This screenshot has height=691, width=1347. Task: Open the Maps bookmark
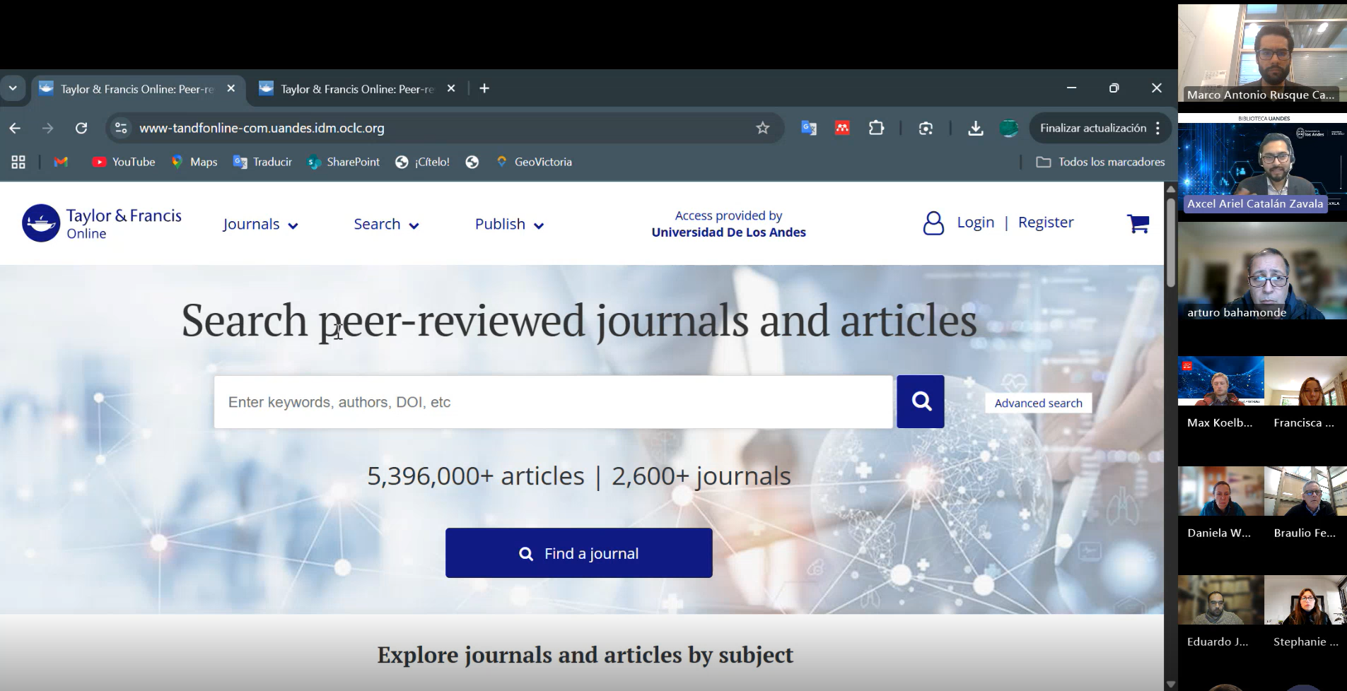click(194, 162)
